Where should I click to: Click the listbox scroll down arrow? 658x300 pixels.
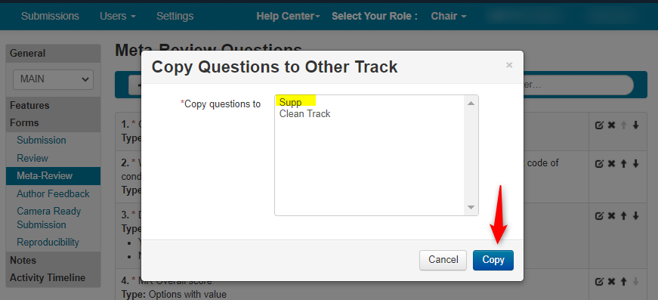tap(471, 208)
